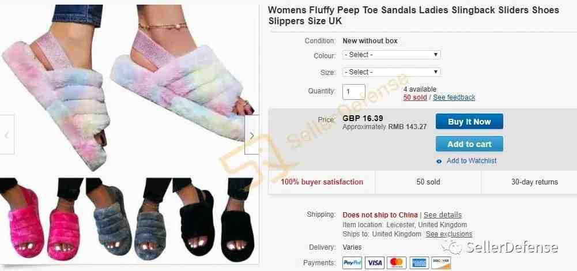Open the Colour select dropdown
This screenshot has width=577, height=271.
coord(391,55)
